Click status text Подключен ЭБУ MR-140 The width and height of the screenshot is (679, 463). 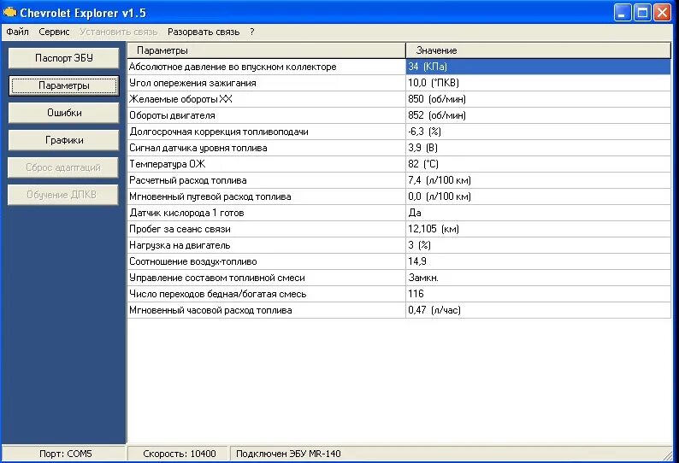pos(288,454)
